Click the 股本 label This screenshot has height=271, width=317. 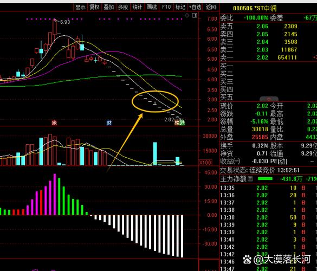(277, 146)
